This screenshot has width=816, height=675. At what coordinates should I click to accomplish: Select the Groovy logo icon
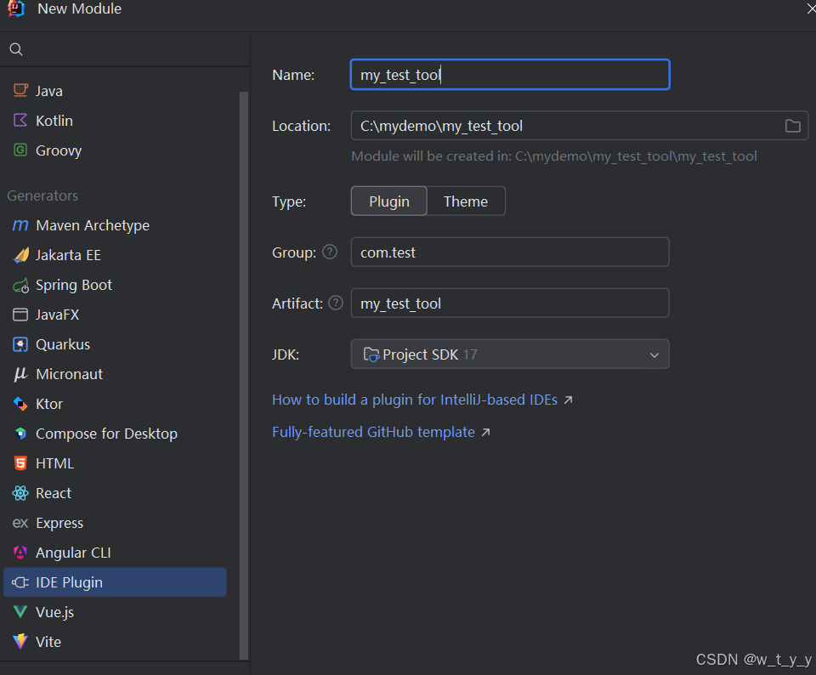(x=20, y=150)
